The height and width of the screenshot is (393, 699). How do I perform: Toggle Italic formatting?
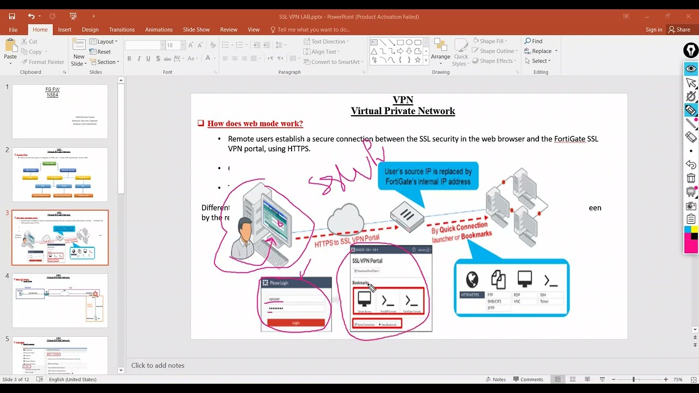click(x=139, y=58)
